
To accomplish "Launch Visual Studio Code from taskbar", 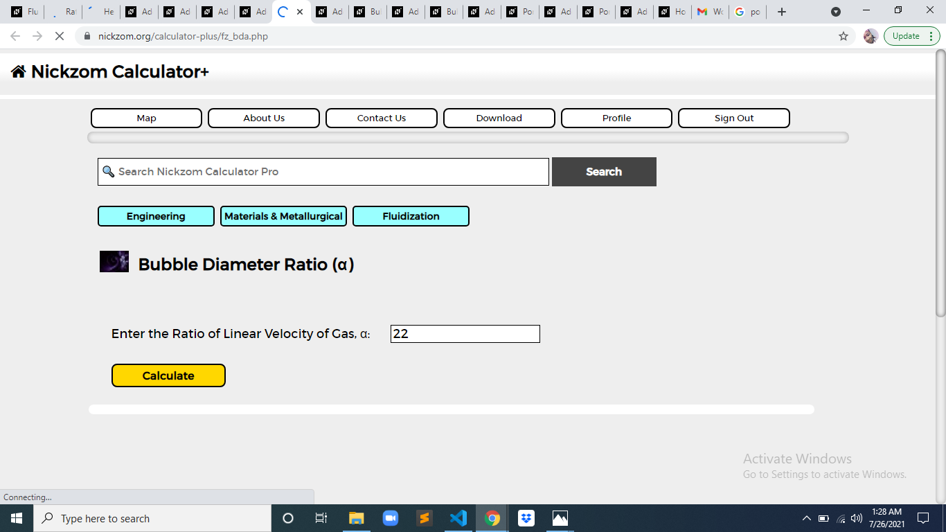I will pyautogui.click(x=458, y=518).
